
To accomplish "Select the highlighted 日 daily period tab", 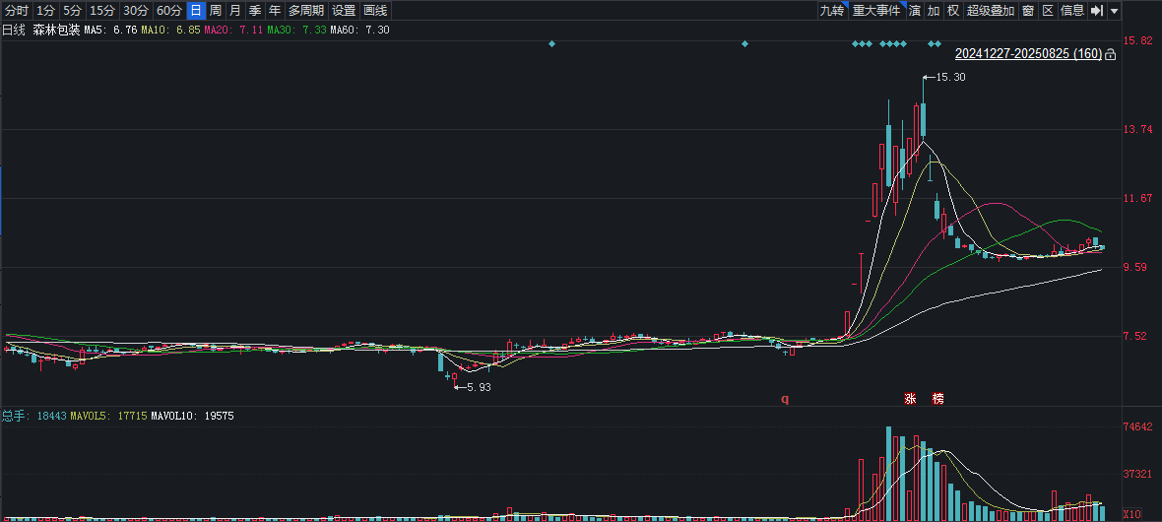I will point(196,11).
